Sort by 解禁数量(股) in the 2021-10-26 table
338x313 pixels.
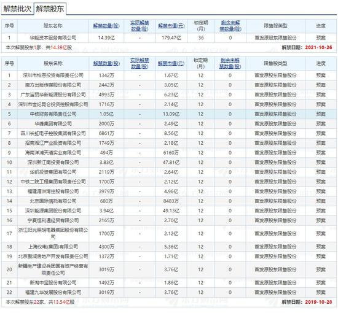pos(106,26)
